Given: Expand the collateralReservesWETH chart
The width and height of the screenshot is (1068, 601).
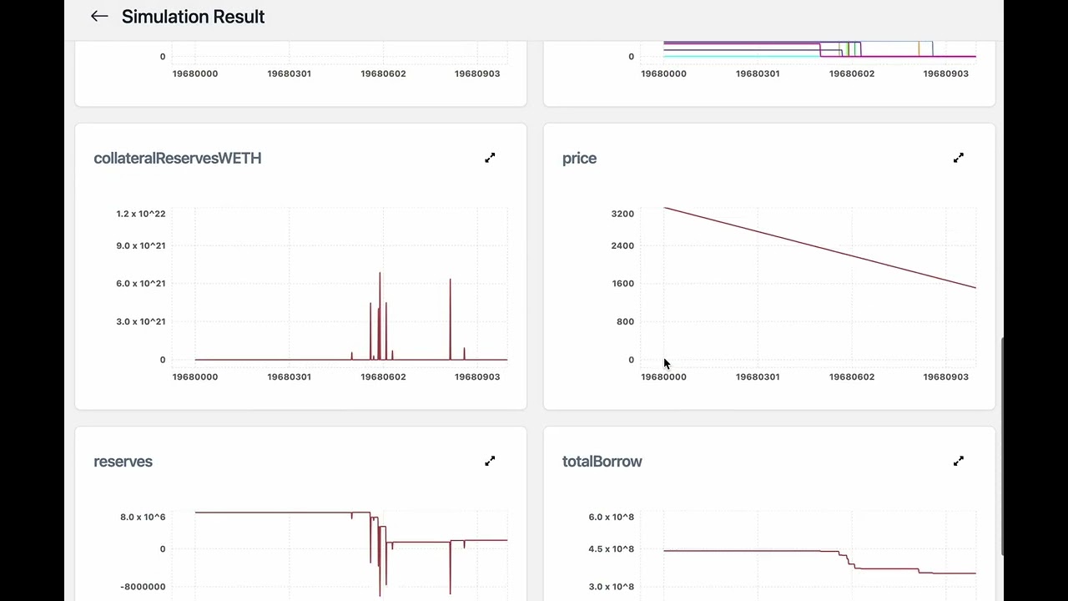Looking at the screenshot, I should click(x=490, y=158).
